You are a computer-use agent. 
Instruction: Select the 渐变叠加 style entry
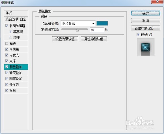(x=16, y=73)
